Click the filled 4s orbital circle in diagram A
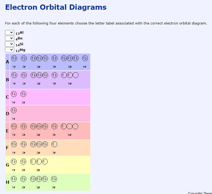 pos(85,58)
